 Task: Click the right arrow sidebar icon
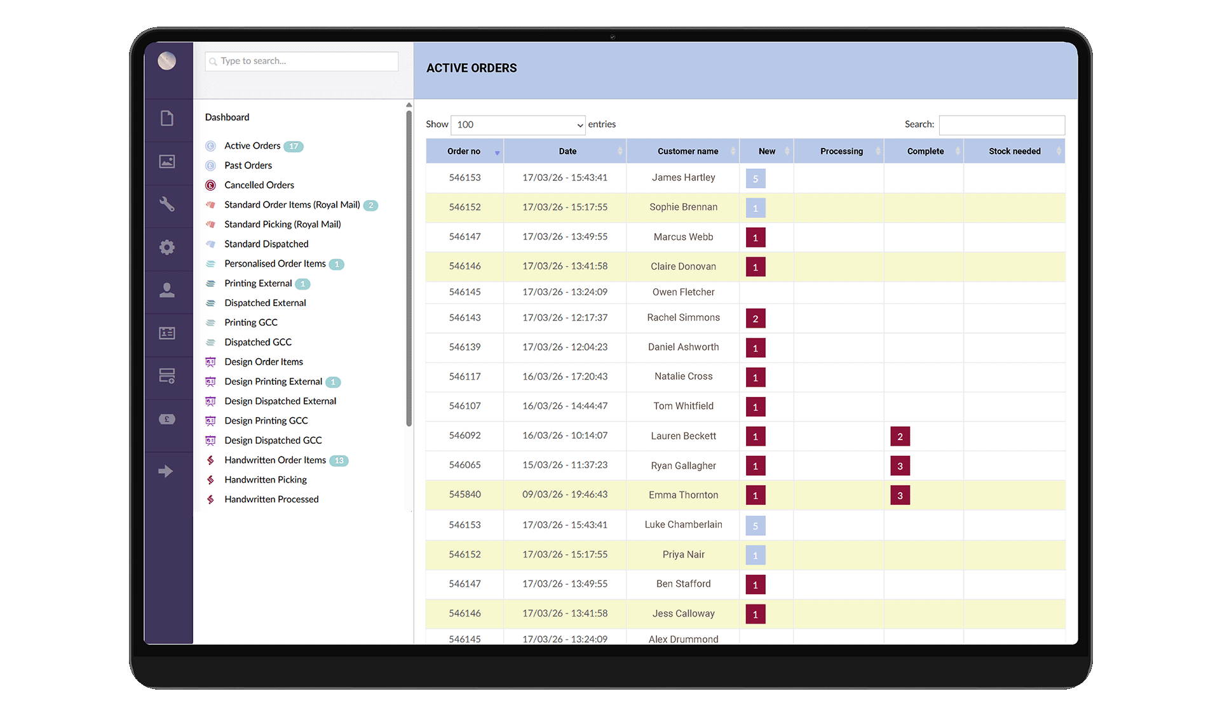[x=166, y=471]
